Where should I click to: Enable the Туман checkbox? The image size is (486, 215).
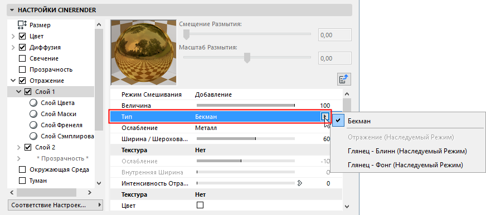point(22,181)
